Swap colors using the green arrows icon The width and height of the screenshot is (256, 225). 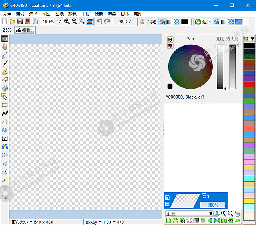pyautogui.click(x=198, y=22)
